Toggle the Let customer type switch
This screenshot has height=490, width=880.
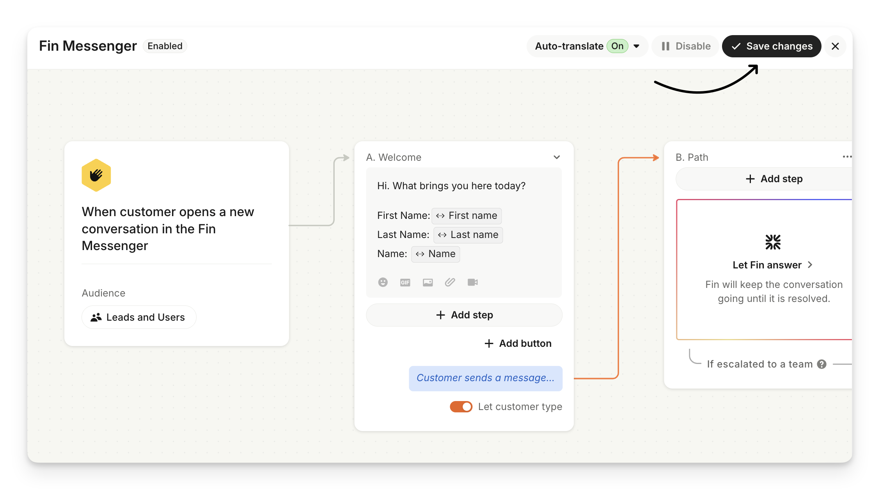[461, 407]
